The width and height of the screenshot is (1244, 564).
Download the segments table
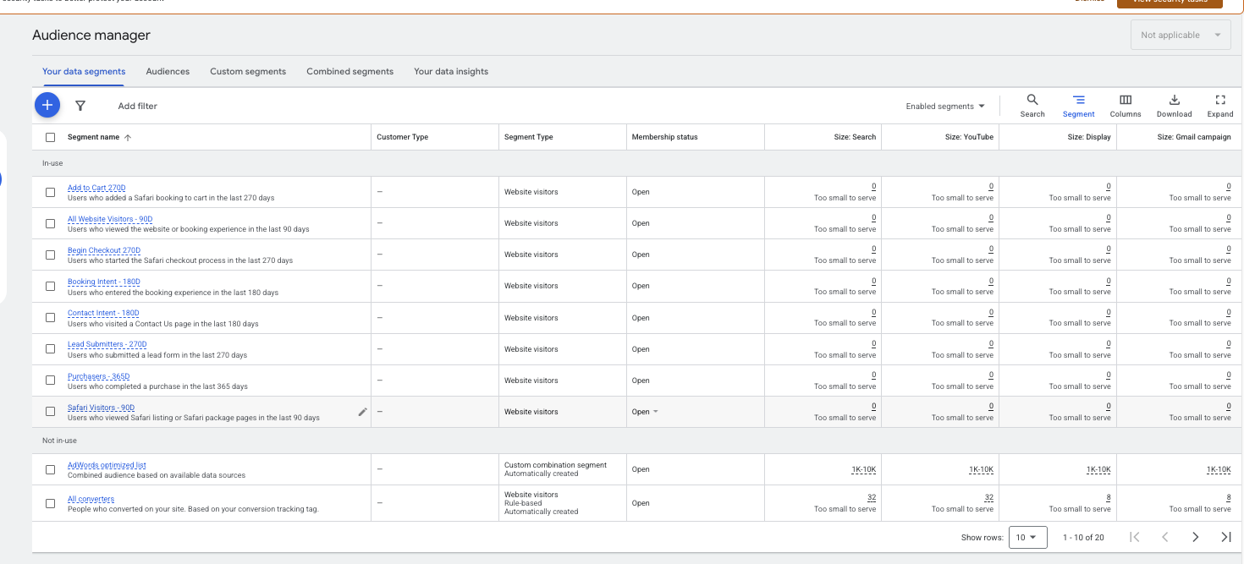(x=1174, y=106)
